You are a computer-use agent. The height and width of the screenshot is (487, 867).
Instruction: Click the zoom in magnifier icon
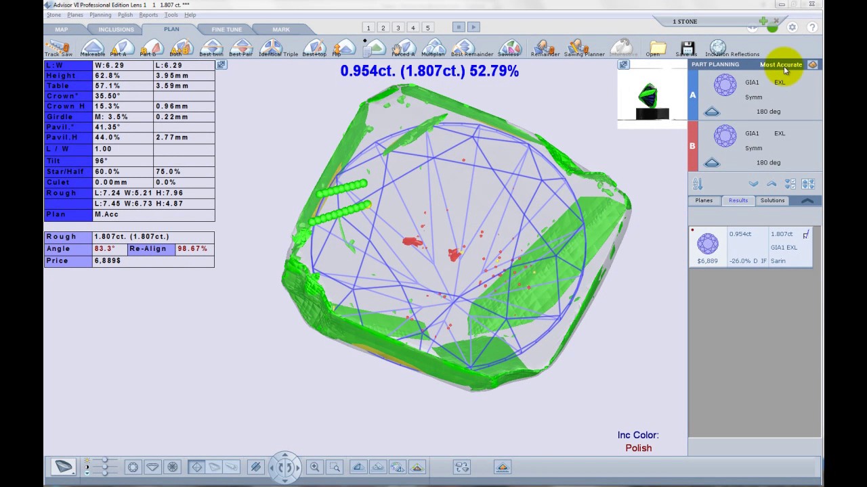314,467
